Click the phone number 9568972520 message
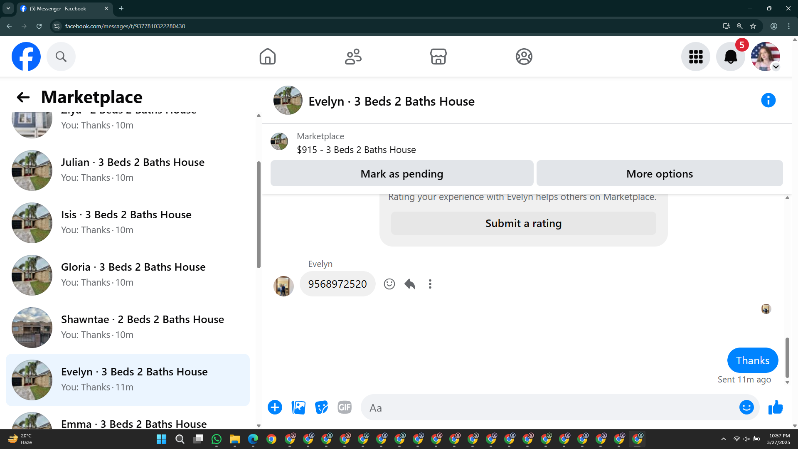 [337, 284]
